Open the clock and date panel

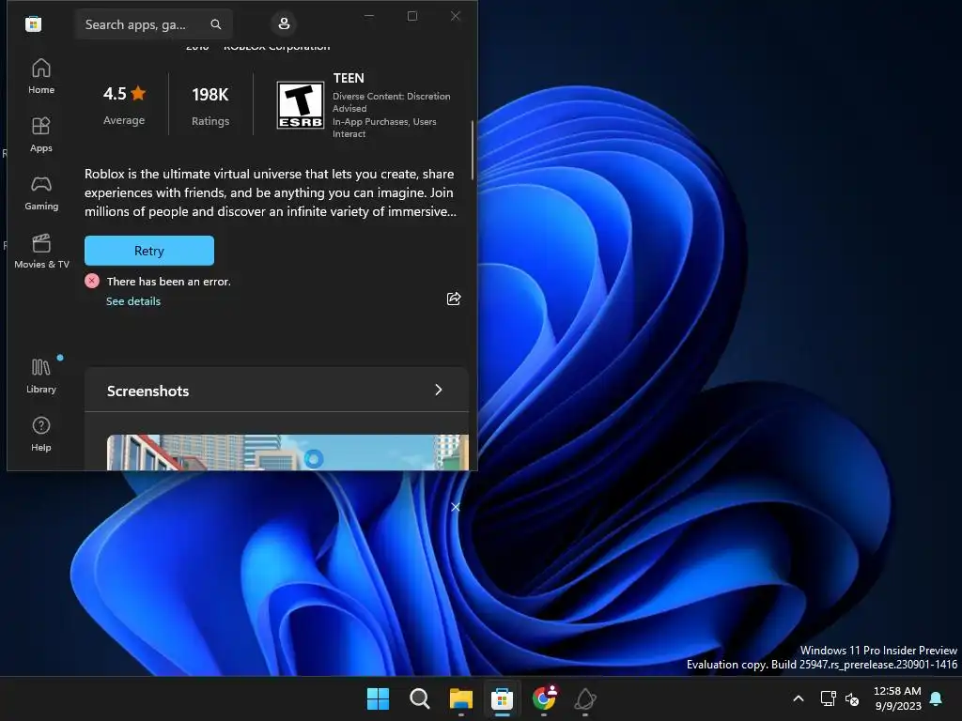897,698
